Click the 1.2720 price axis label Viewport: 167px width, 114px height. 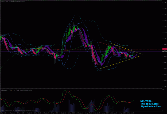click(165, 32)
